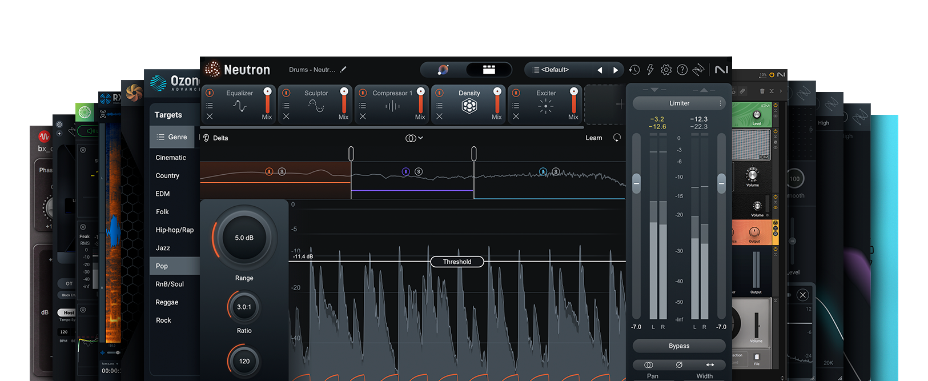Open Neutron settings gear
928x381 pixels.
tap(666, 70)
